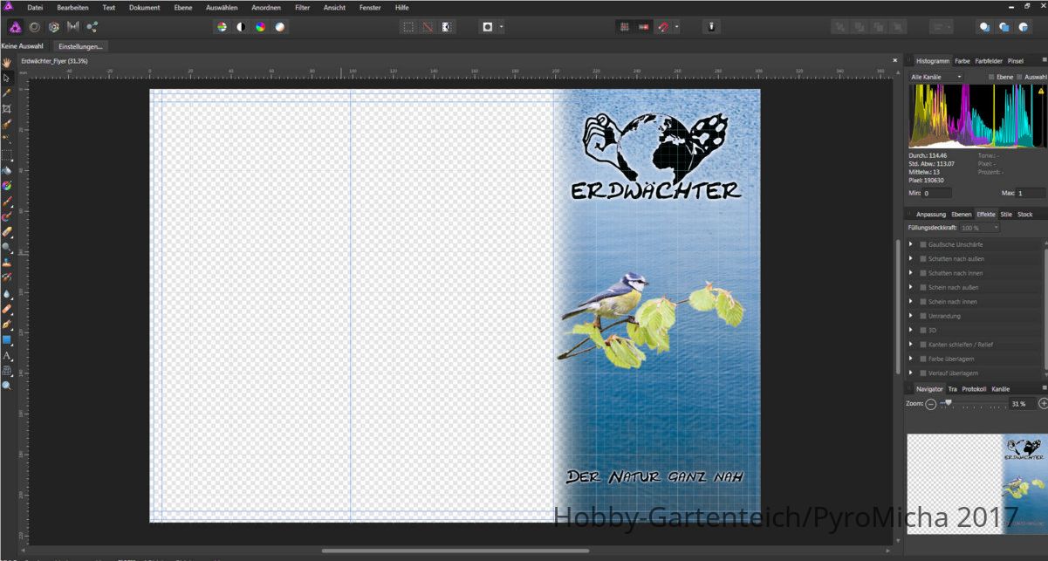Click the Navigator preview thumbnail
This screenshot has height=561, width=1048.
(976, 484)
